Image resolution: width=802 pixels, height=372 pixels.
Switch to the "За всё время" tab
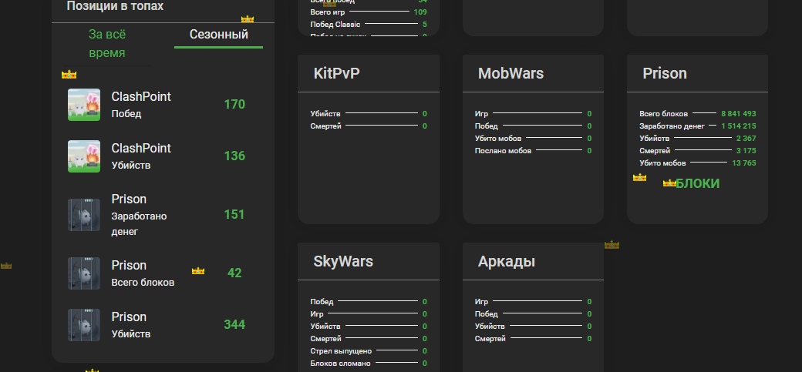107,44
